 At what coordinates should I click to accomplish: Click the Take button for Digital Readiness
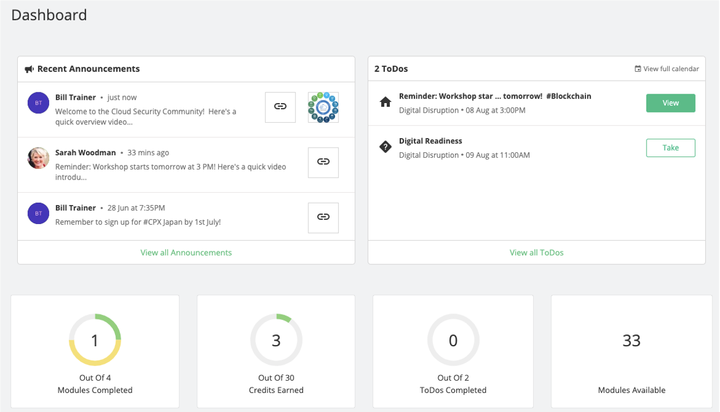click(671, 148)
